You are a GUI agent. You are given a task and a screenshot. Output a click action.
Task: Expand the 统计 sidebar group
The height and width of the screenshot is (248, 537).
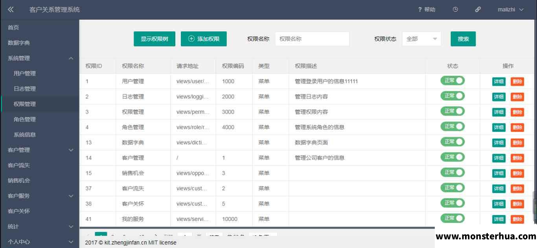tap(39, 227)
